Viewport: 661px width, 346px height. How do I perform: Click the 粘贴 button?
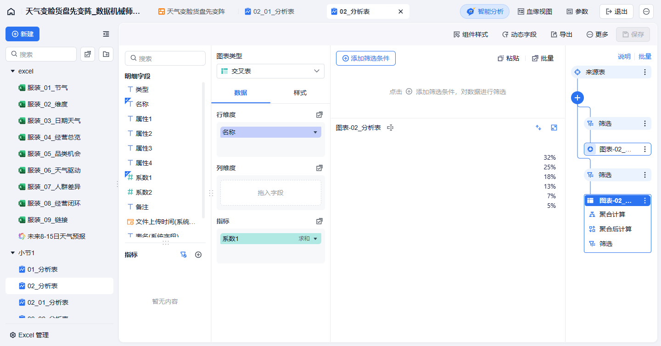pos(509,58)
